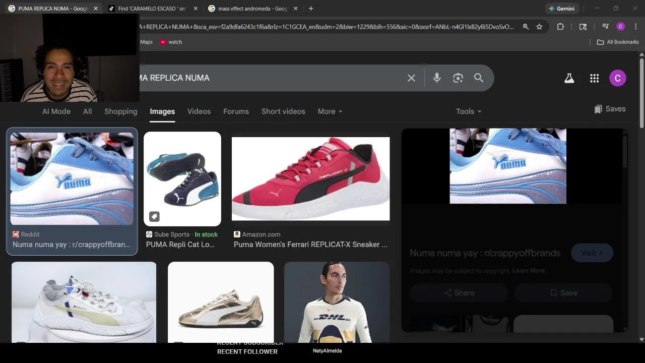
Task: Switch to Short videos results
Action: coord(283,111)
